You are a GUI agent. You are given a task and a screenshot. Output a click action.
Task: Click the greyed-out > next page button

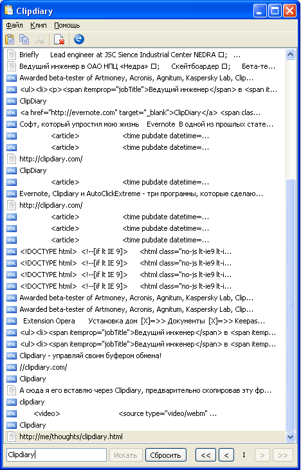click(262, 455)
